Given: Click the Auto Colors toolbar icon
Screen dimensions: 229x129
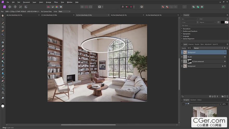Looking at the screenshot, I should tap(56, 7).
